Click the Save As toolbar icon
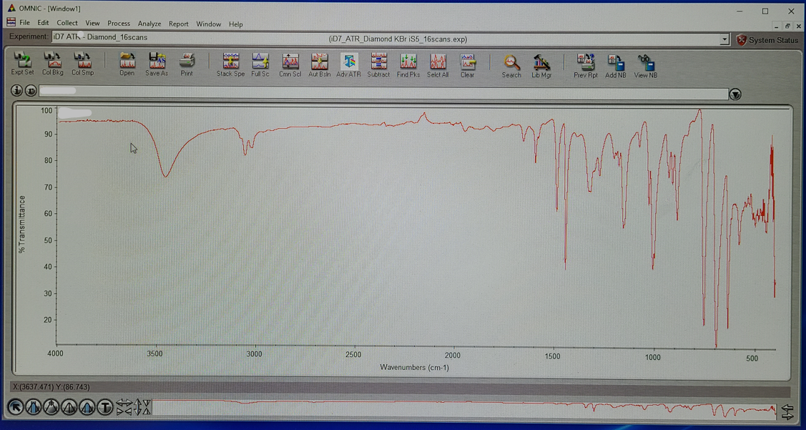Viewport: 806px width, 430px height. (157, 64)
